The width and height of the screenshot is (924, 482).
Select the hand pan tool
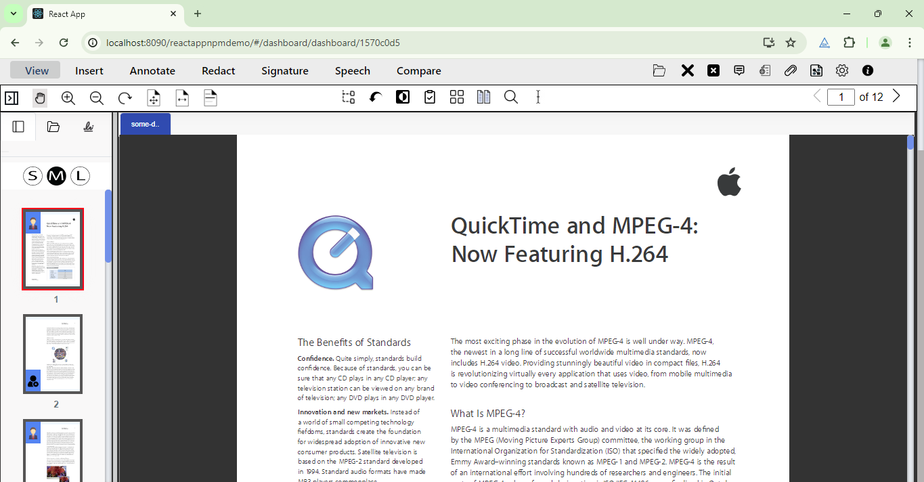pos(40,97)
